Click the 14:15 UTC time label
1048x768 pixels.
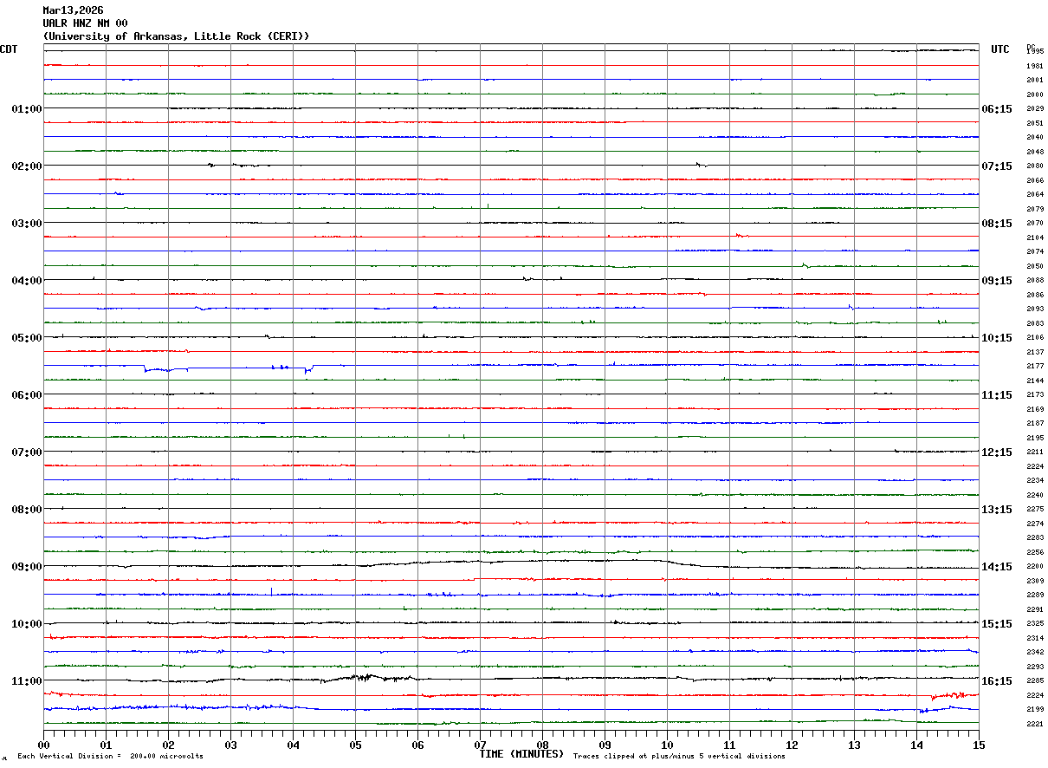pos(997,567)
